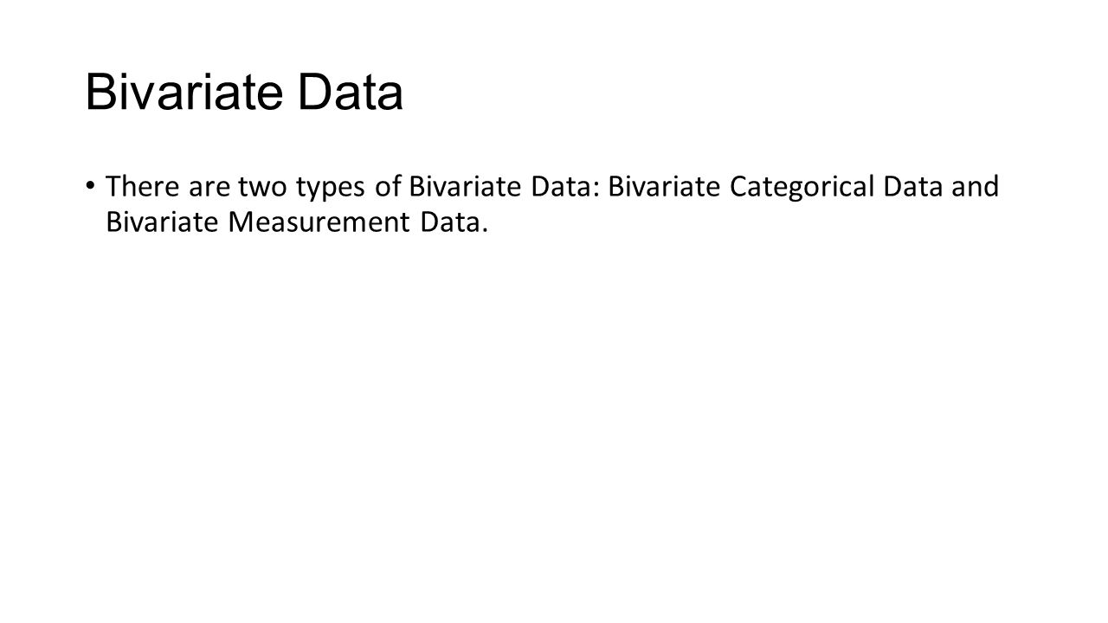Click "Bivariate" at the start of second line
Screen dimensions: 1108x623
click(163, 224)
